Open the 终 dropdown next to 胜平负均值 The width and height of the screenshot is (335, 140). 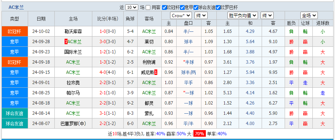[x=267, y=15]
